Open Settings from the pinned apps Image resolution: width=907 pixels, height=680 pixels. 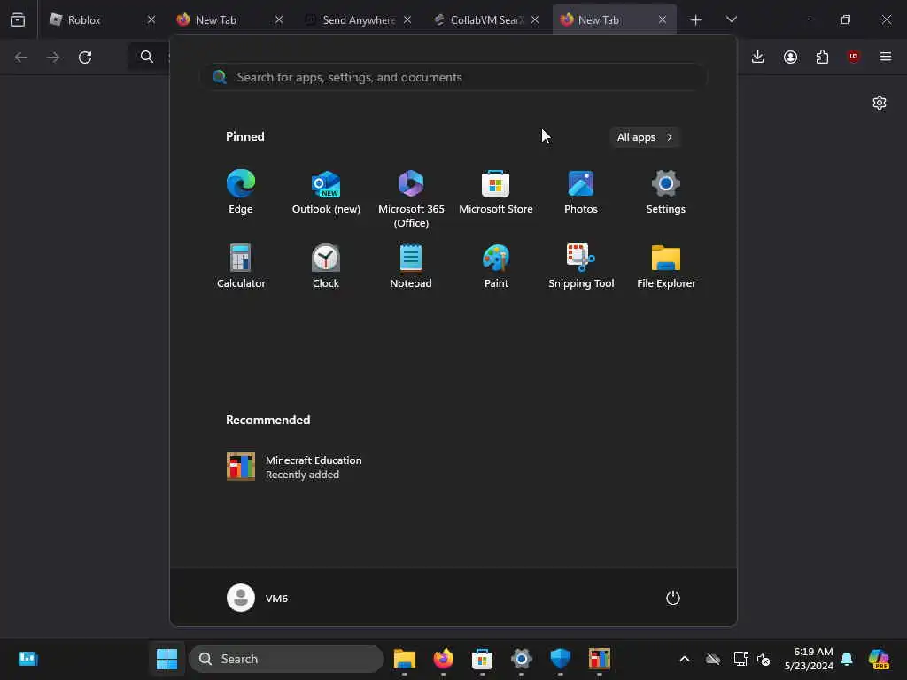coord(666,192)
